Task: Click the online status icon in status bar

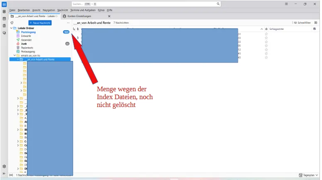Action: pos(11,175)
